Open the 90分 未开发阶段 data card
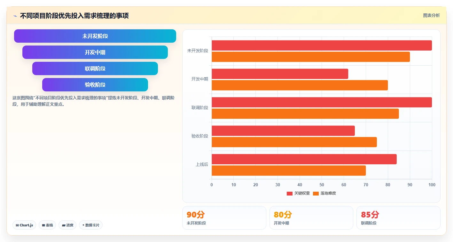 [224, 218]
